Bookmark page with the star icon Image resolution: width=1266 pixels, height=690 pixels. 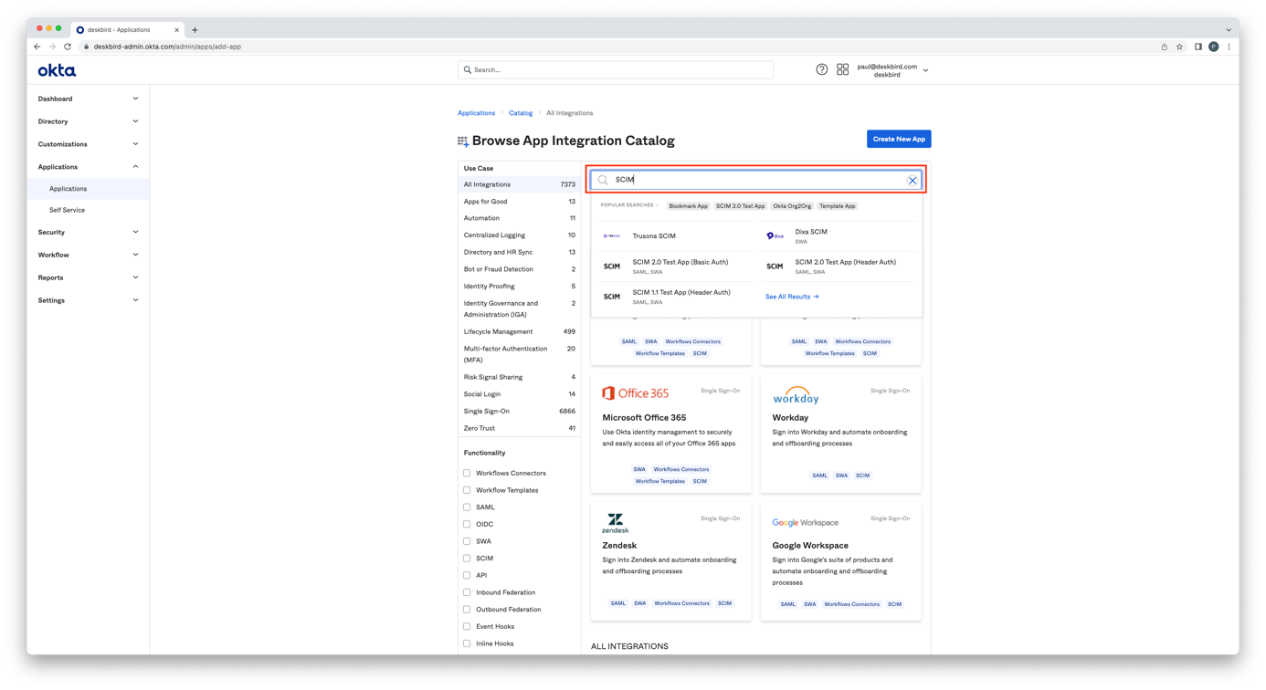tap(1179, 47)
